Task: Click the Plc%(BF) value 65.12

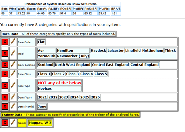Action: point(91,13)
